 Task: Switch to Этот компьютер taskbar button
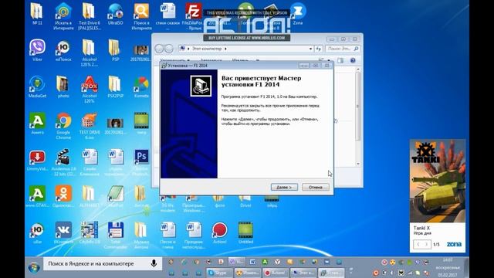click(x=303, y=273)
